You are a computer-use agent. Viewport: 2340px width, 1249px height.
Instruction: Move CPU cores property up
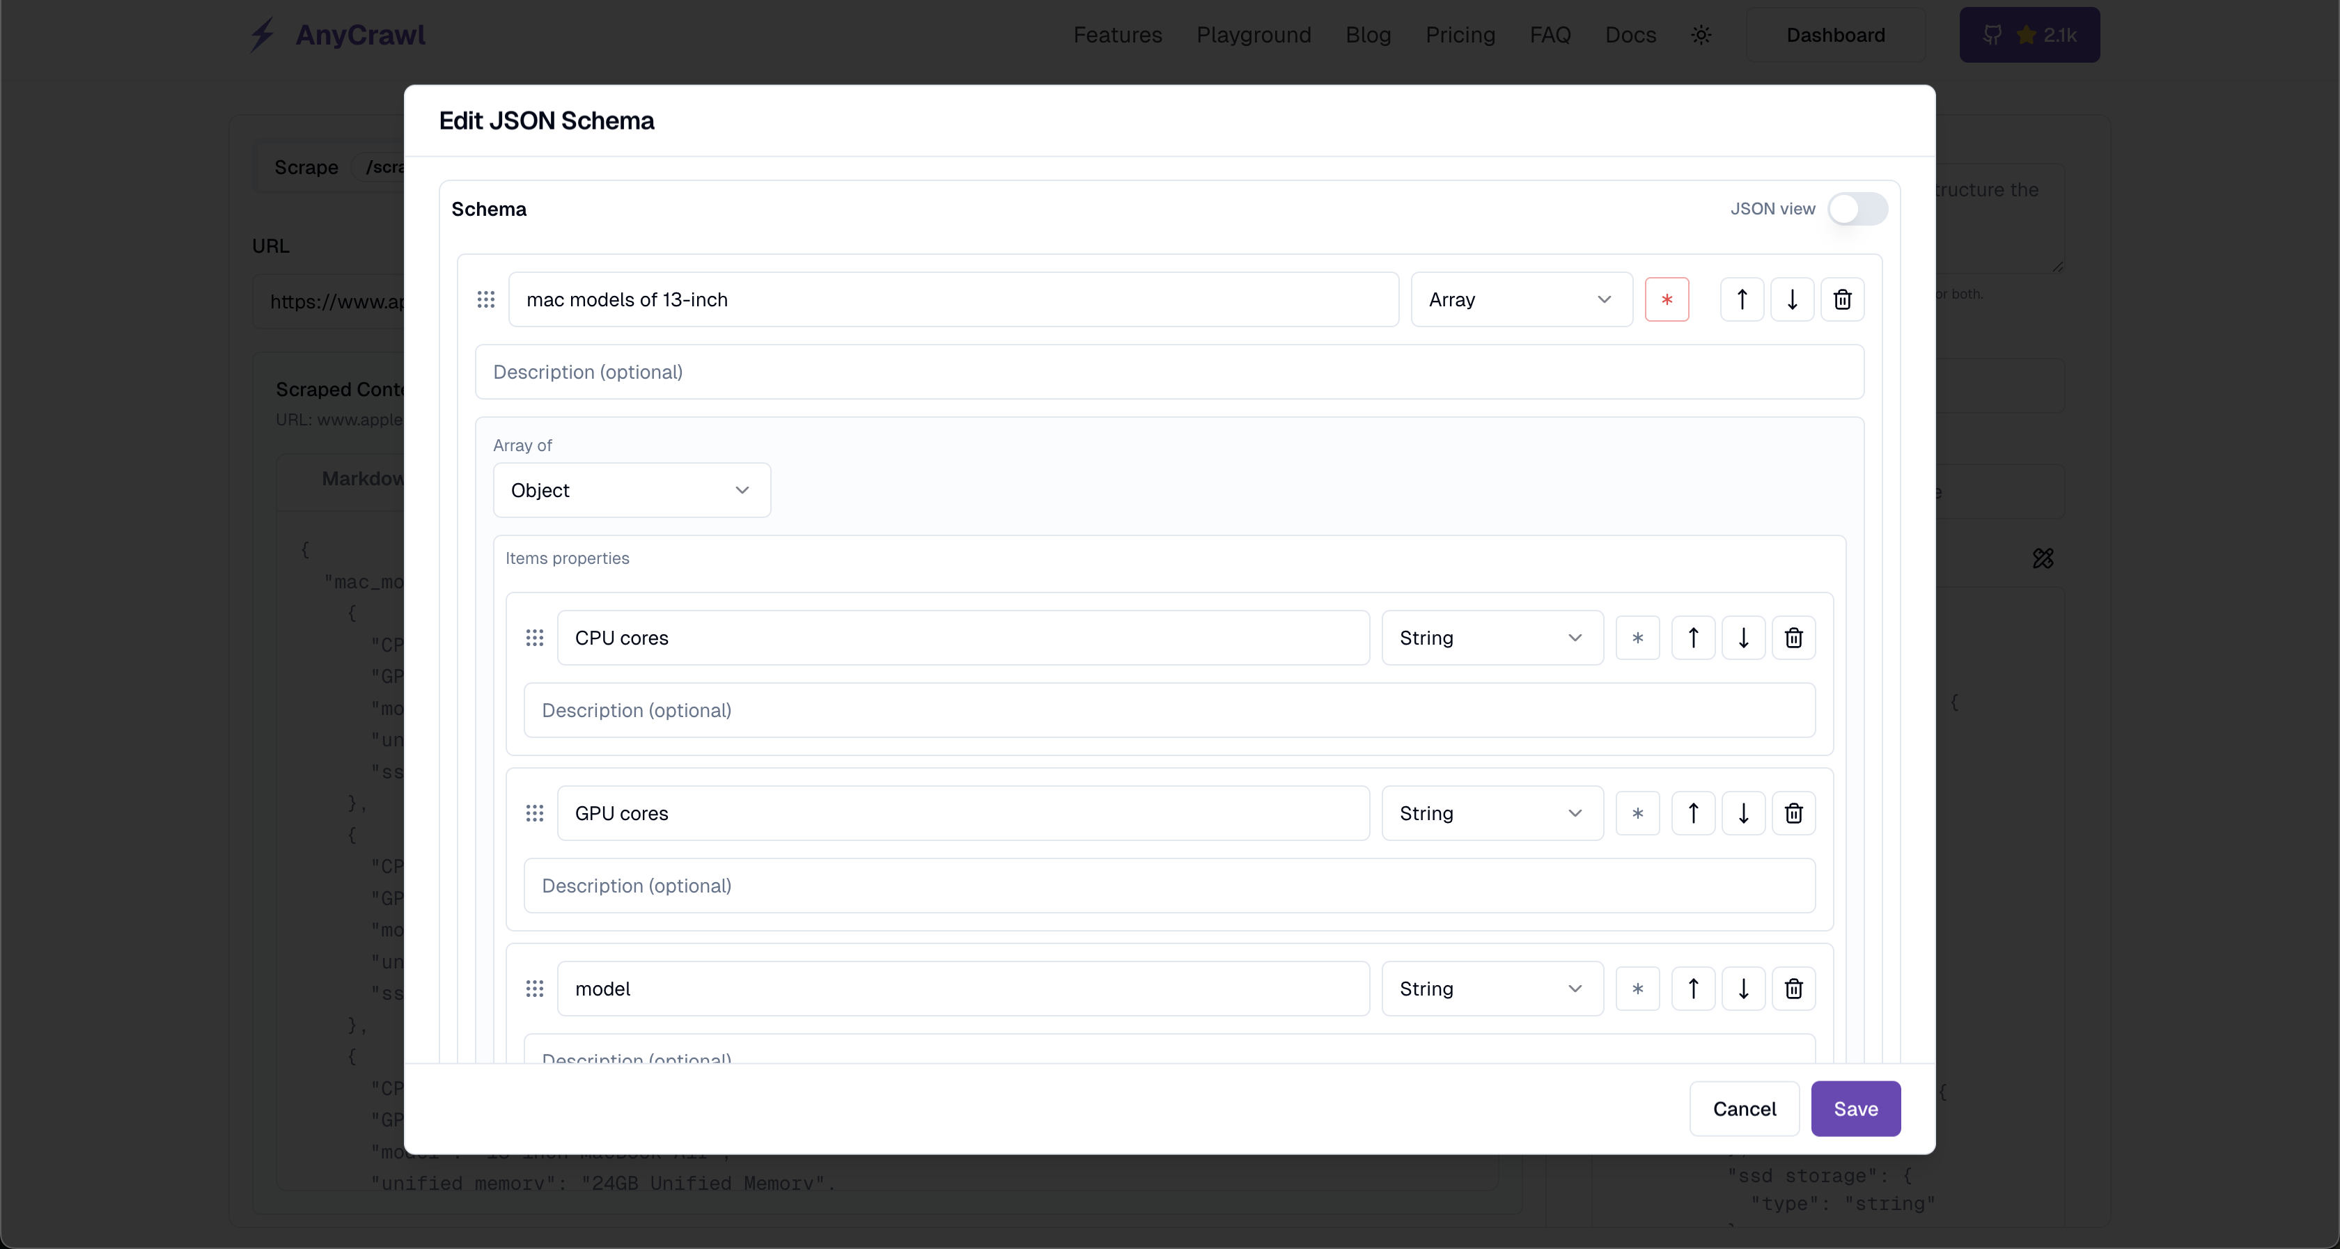click(x=1693, y=638)
